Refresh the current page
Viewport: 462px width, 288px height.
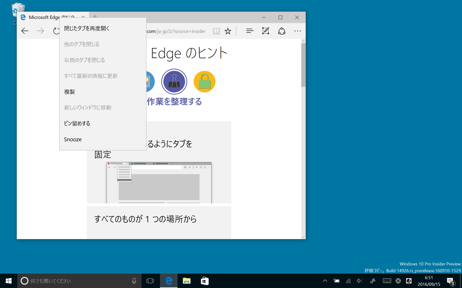tap(56, 31)
